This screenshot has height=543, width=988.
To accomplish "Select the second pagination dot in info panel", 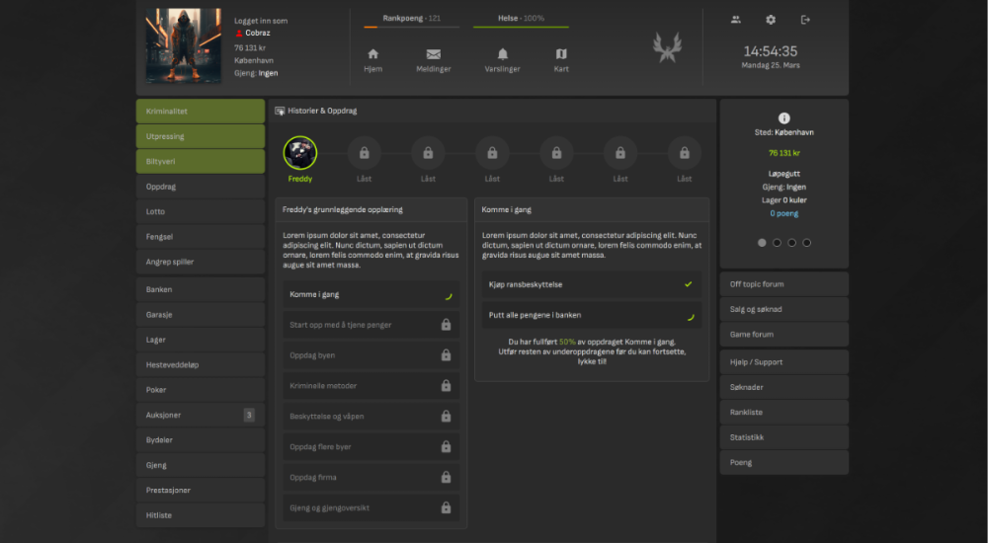I will pos(777,242).
